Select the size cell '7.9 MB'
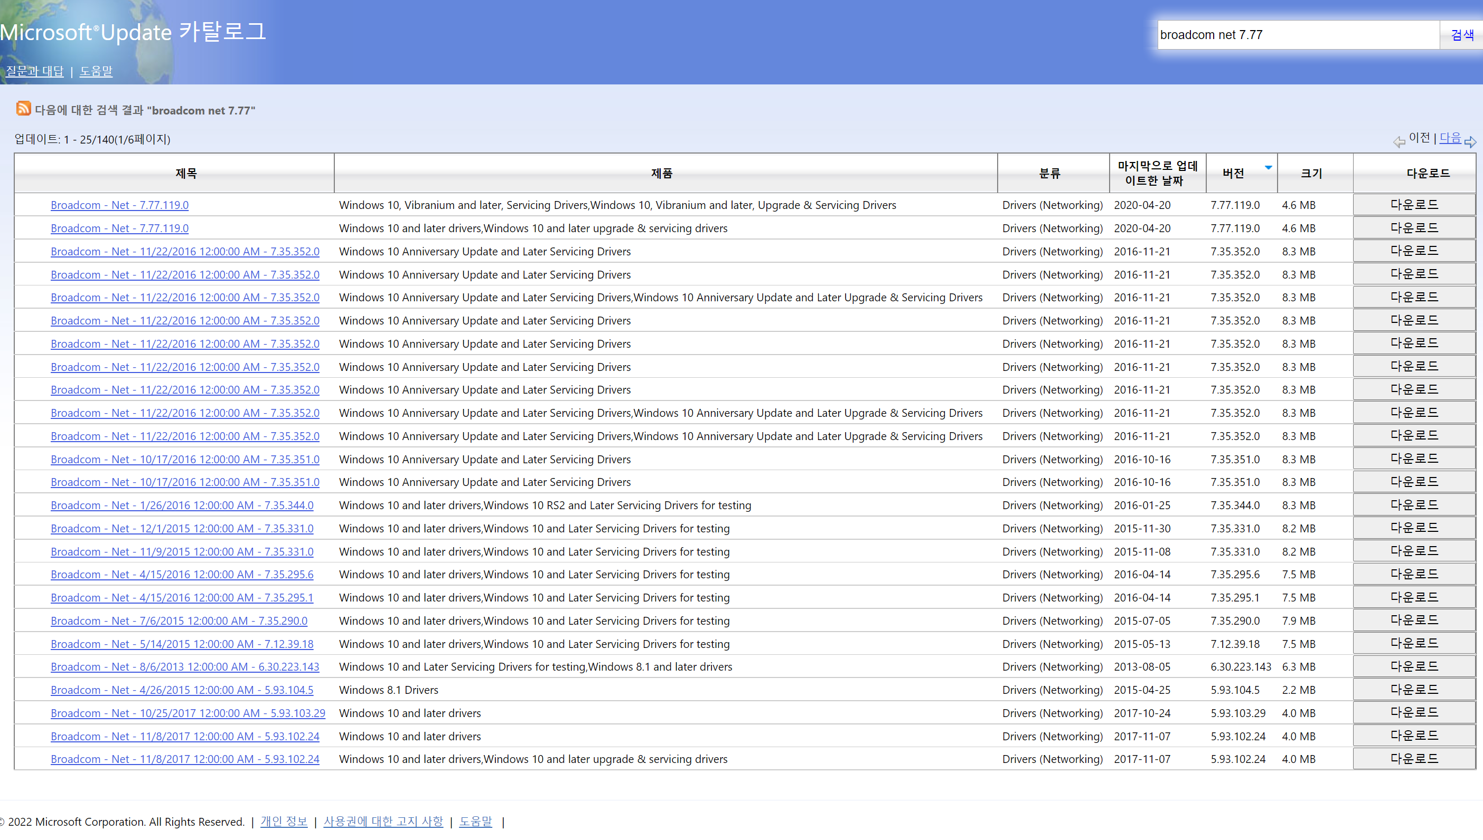Image resolution: width=1483 pixels, height=840 pixels. [x=1298, y=621]
